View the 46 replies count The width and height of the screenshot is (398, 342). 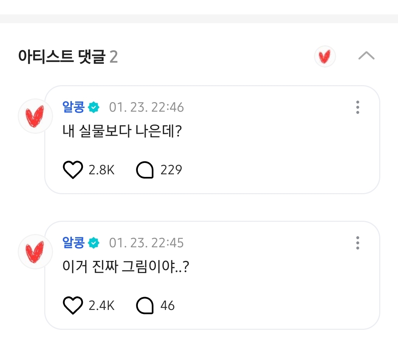point(167,306)
